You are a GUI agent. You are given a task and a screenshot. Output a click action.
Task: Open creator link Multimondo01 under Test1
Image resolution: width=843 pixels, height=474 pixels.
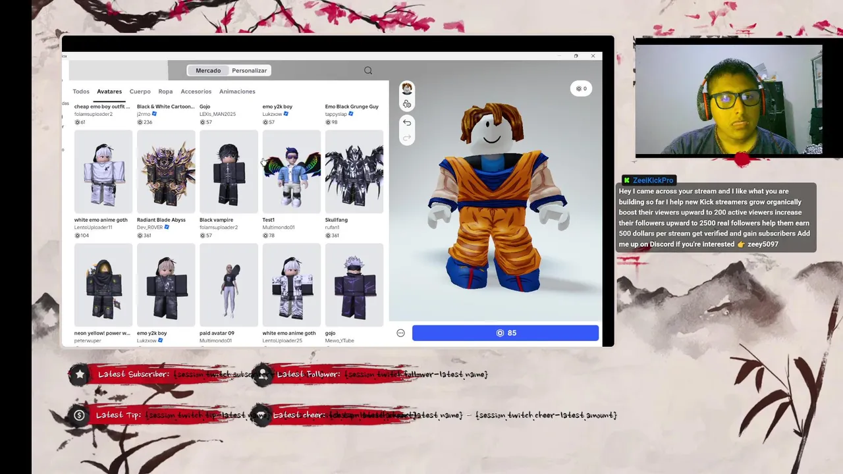(279, 227)
